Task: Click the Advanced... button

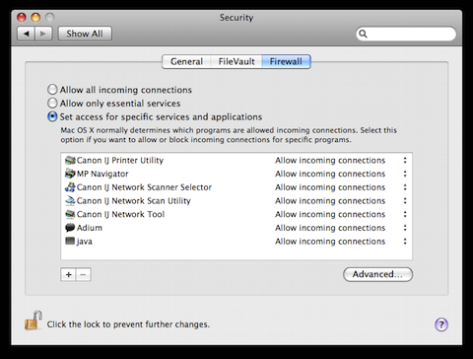Action: pyautogui.click(x=377, y=274)
